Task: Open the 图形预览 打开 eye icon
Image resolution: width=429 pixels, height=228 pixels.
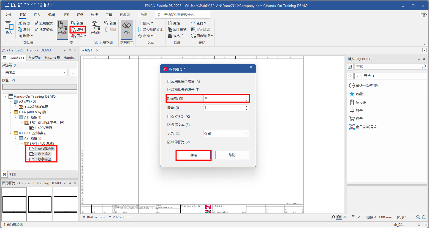Action: [126, 26]
